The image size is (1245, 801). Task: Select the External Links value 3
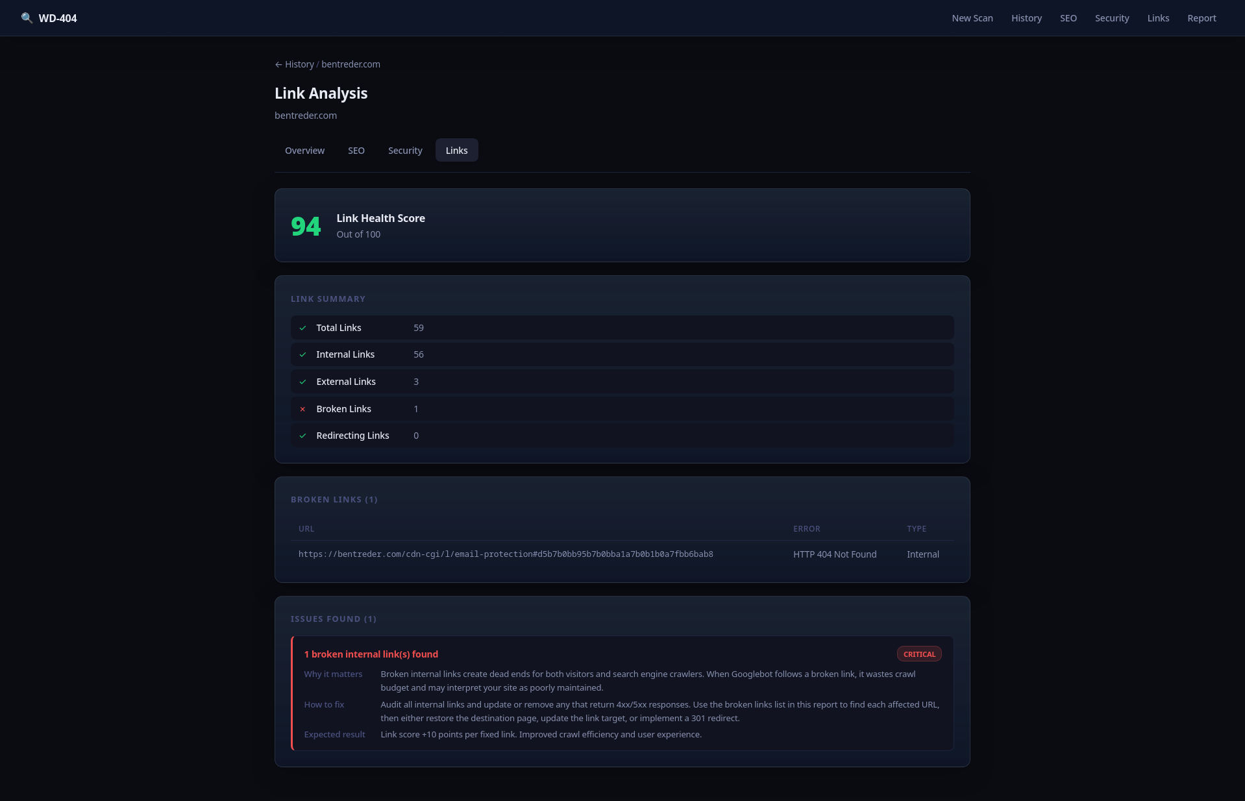coord(415,382)
